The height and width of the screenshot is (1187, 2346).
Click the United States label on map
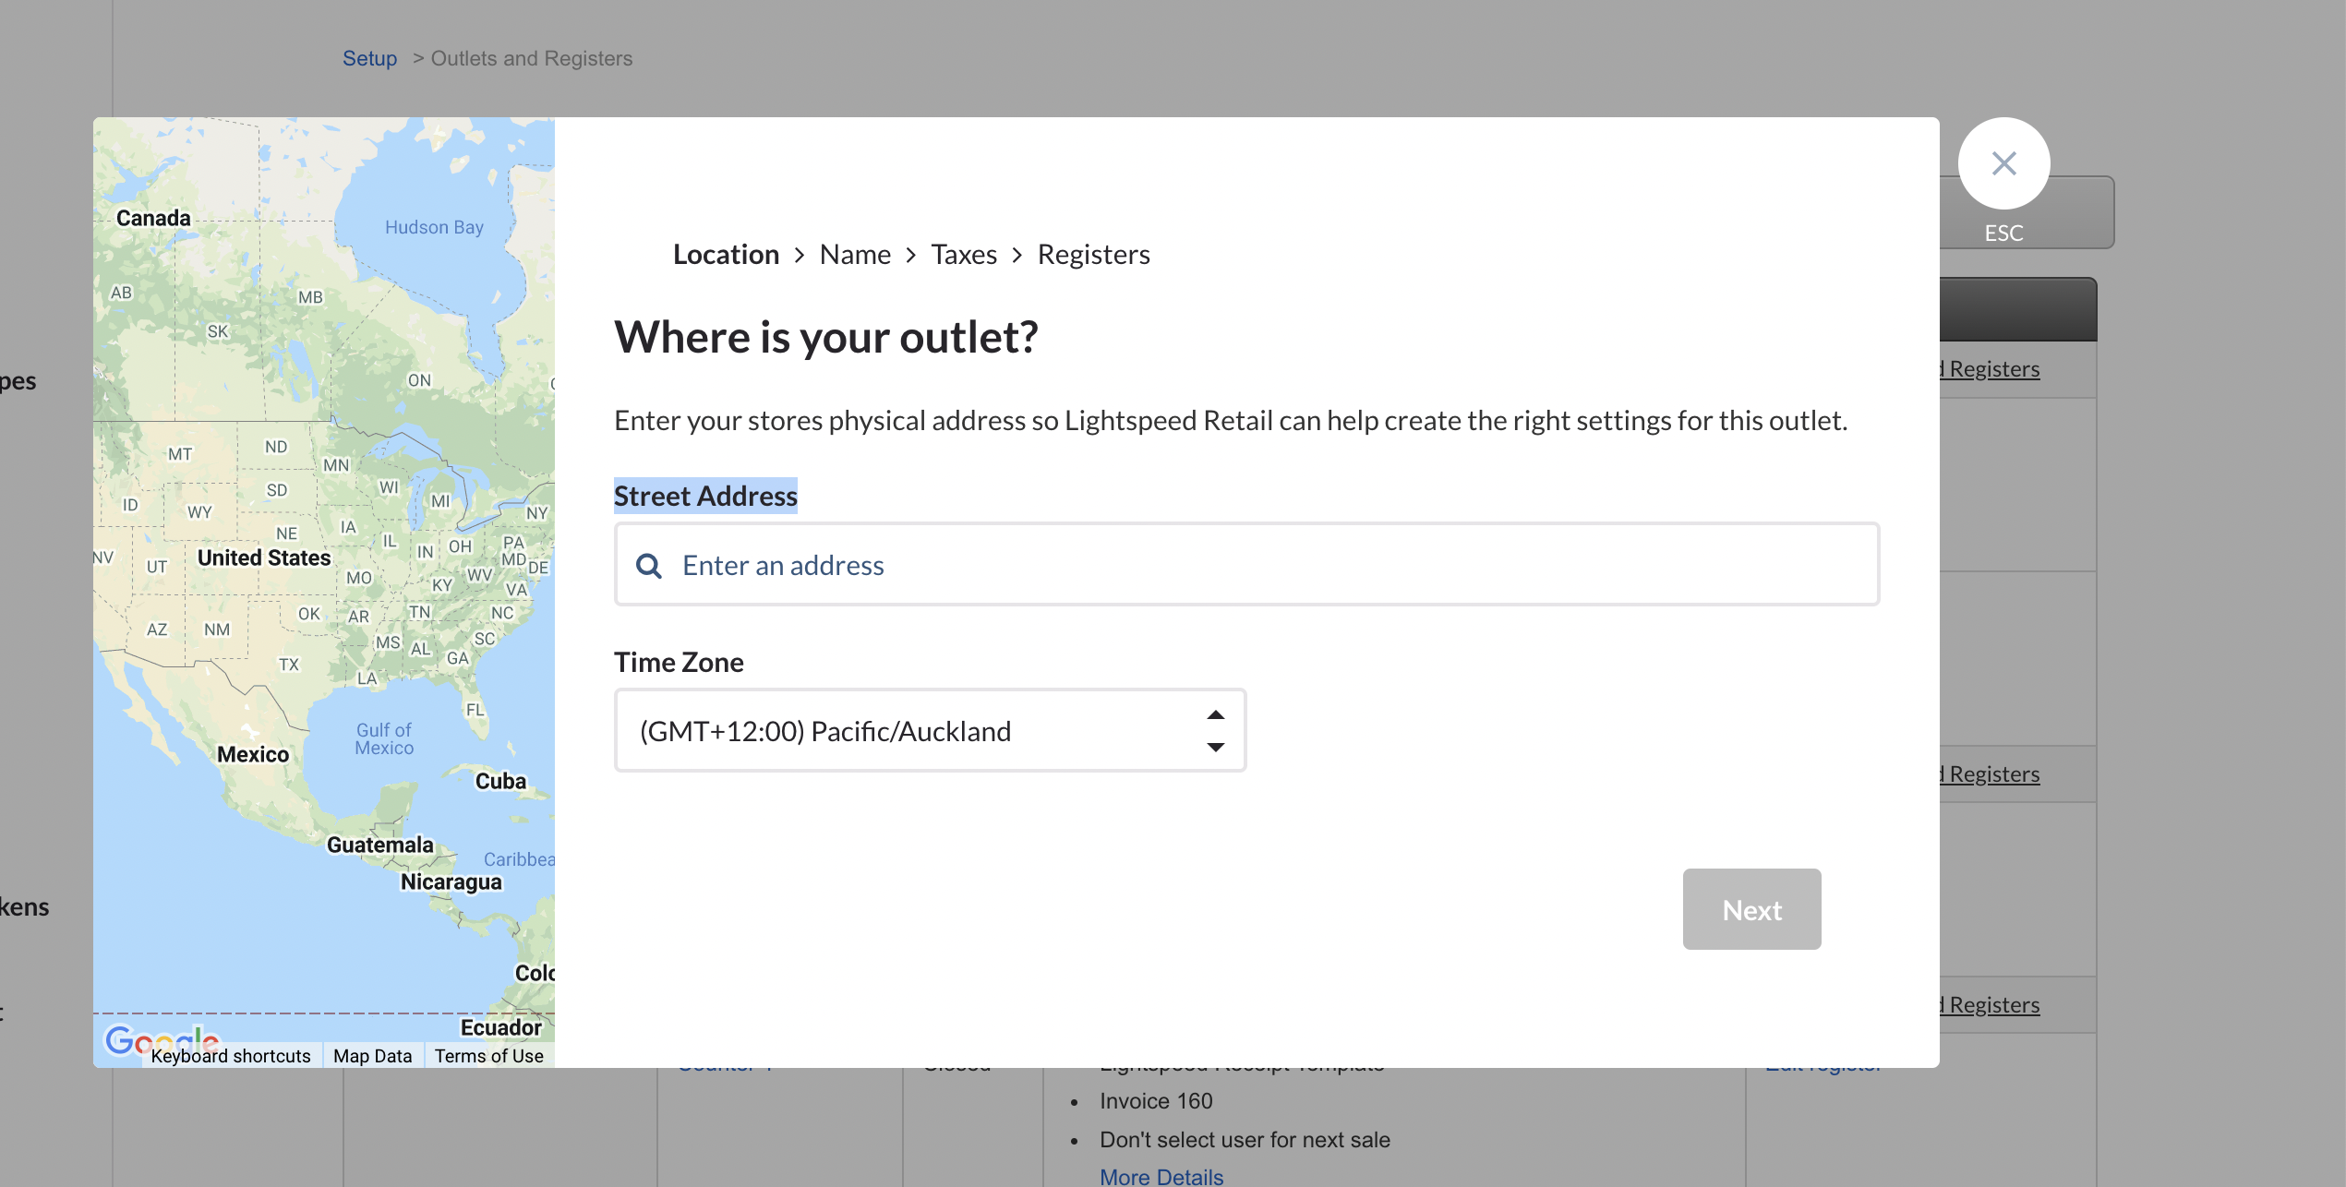pos(263,558)
